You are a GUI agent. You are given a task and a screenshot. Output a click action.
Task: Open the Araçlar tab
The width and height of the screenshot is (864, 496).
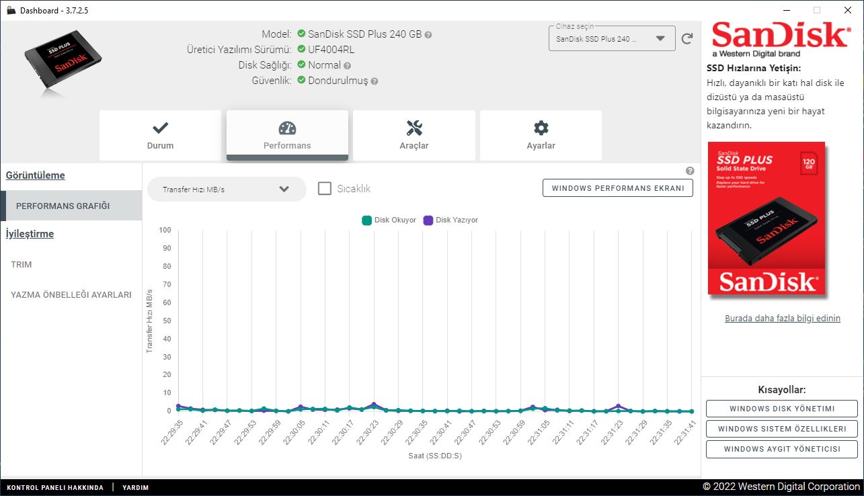tap(414, 135)
